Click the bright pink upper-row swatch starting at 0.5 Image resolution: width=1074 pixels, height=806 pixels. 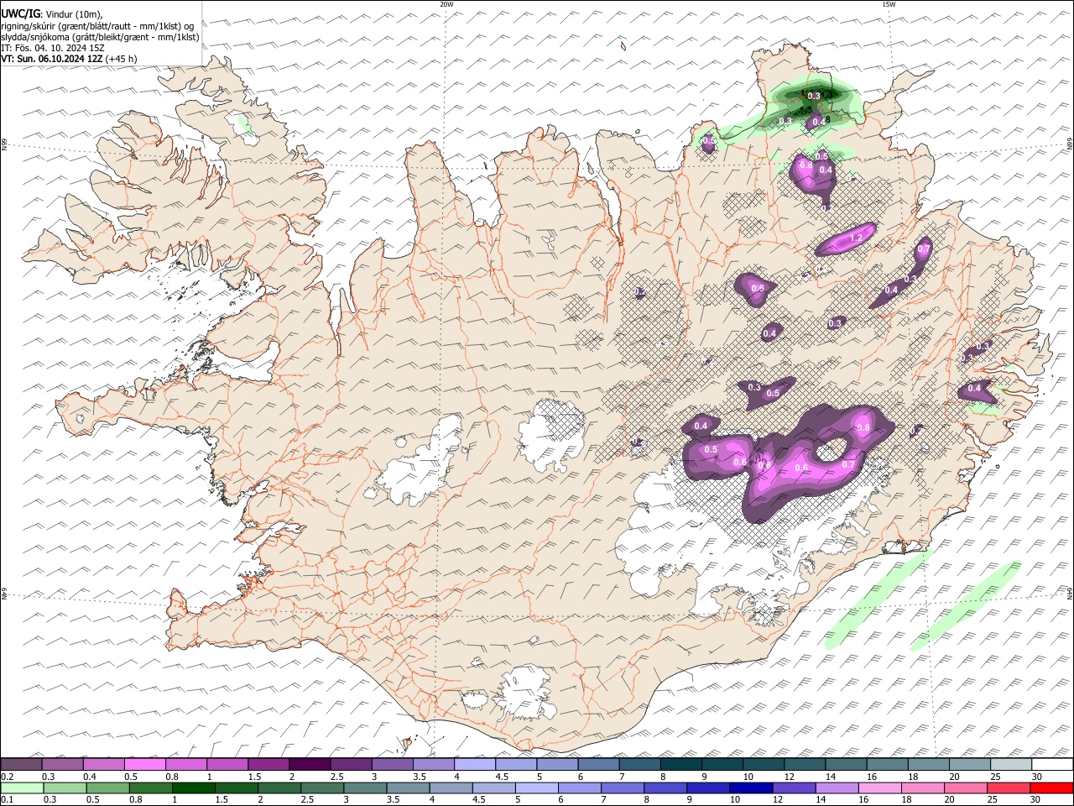pos(144,764)
